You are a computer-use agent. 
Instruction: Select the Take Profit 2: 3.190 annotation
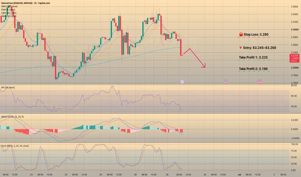click(x=253, y=69)
